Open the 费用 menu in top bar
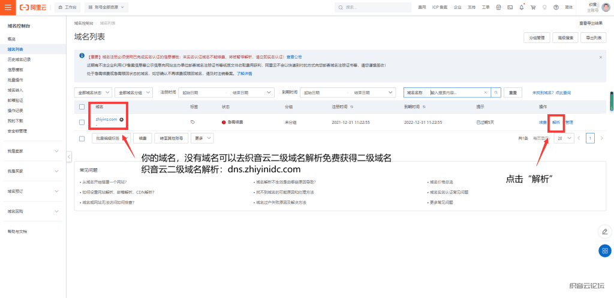614x298 pixels. [x=422, y=7]
